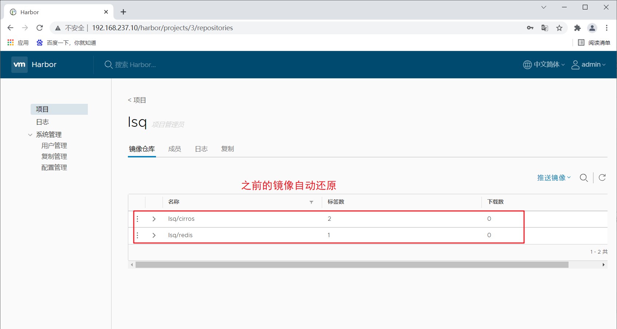
Task: Open saved passwords key icon
Action: (x=530, y=28)
